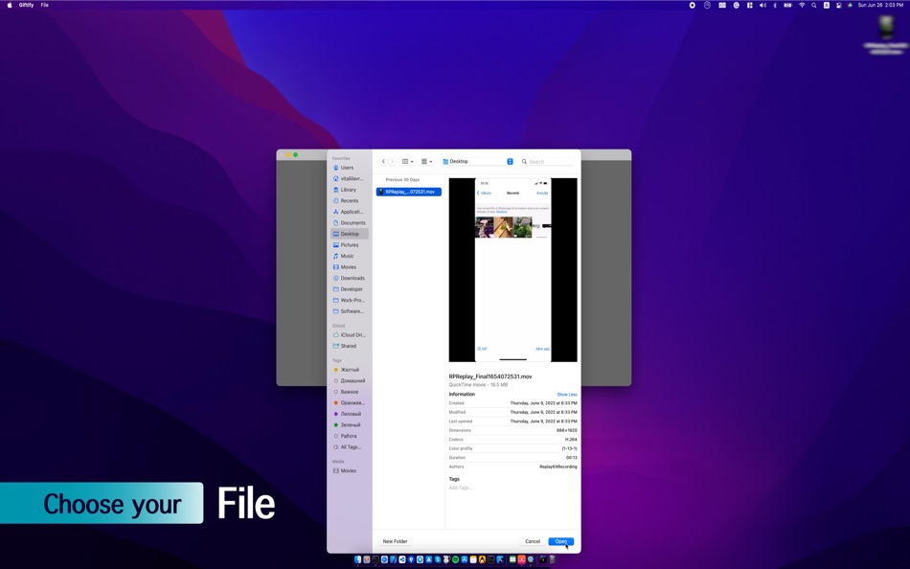
Task: Filter by the Лиловый tag
Action: 349,414
